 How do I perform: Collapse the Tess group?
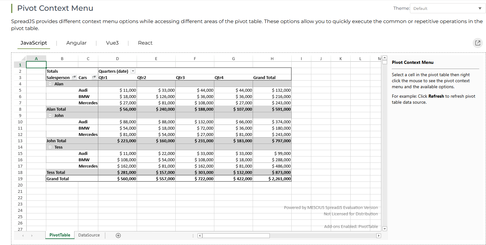point(50,147)
